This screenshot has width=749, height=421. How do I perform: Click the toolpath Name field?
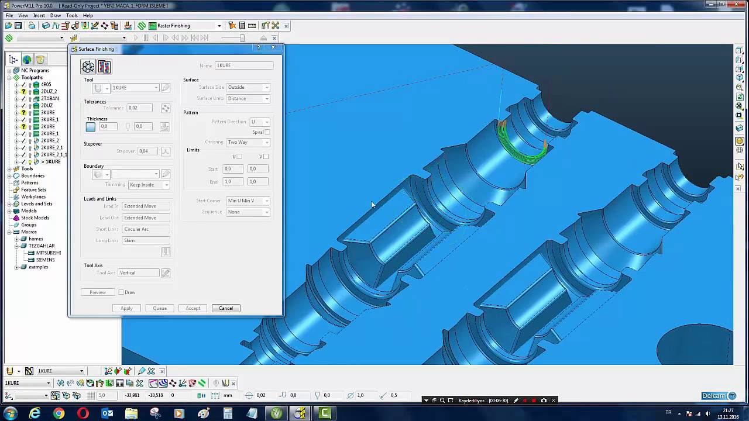tap(244, 65)
